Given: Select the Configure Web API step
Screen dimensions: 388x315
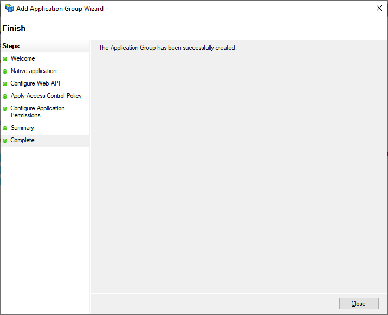Looking at the screenshot, I should click(x=35, y=83).
